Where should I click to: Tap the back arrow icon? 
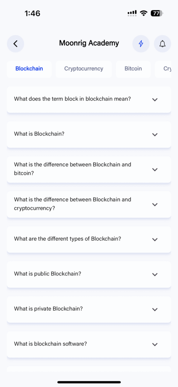click(x=15, y=44)
